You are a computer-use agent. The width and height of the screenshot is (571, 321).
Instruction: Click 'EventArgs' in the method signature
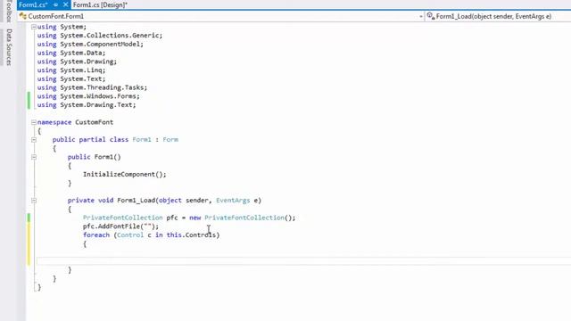pos(233,201)
